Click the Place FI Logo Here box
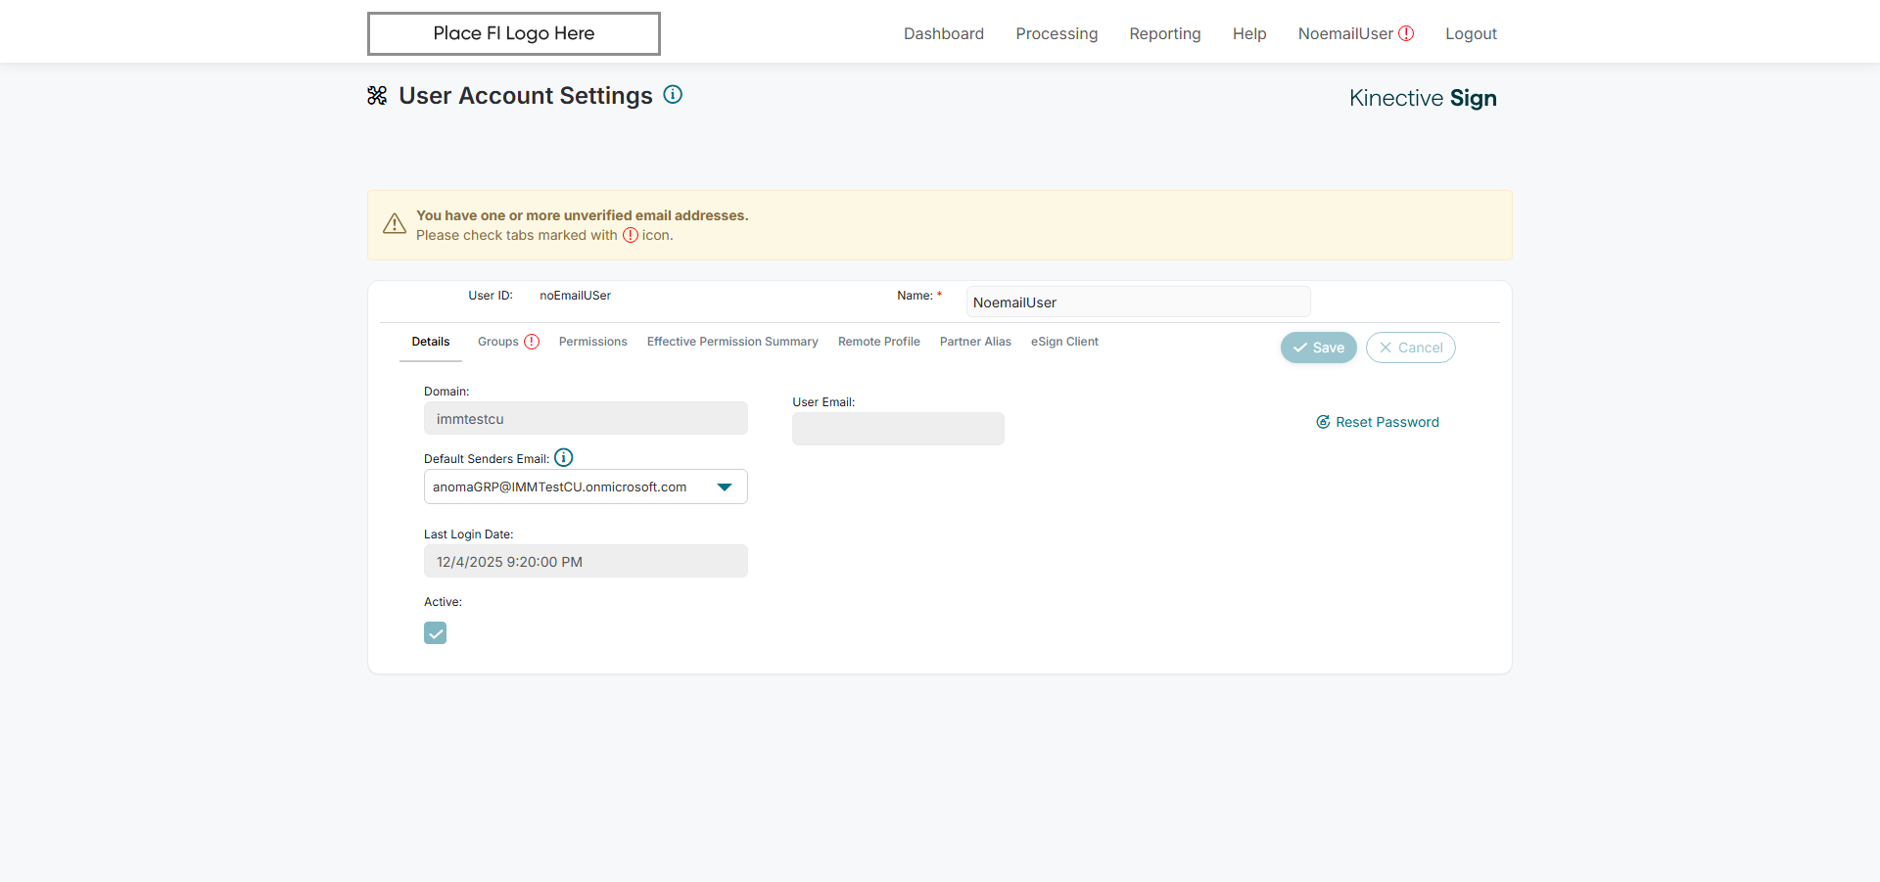Image resolution: width=1880 pixels, height=882 pixels. click(x=514, y=33)
